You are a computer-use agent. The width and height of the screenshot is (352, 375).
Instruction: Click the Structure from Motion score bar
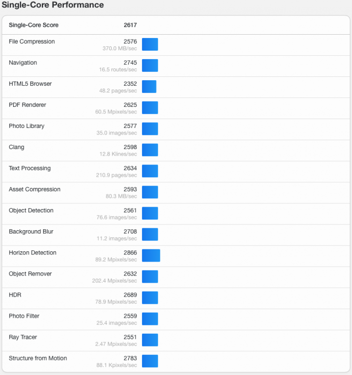pyautogui.click(x=150, y=361)
